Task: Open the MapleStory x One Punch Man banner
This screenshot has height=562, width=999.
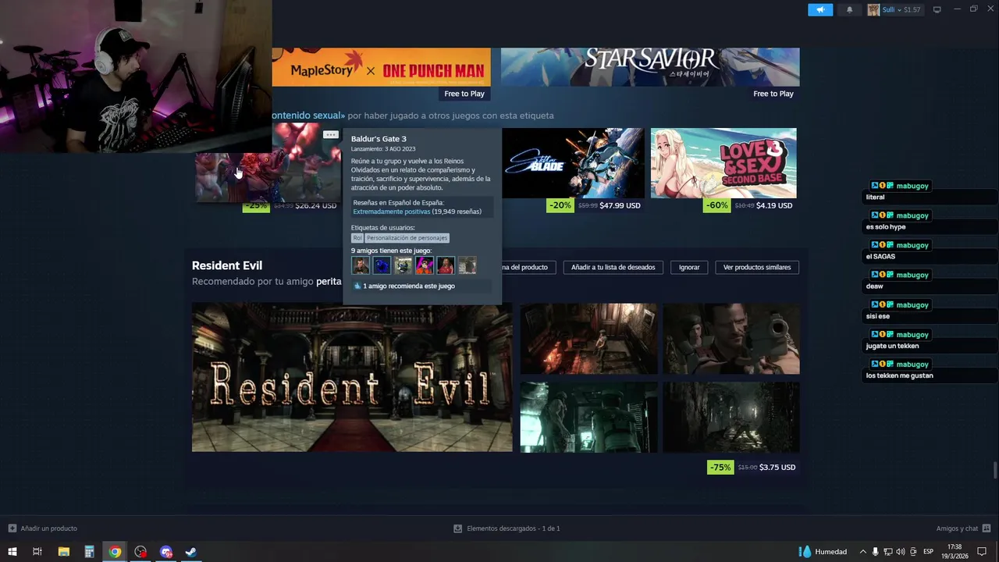Action: (381, 67)
